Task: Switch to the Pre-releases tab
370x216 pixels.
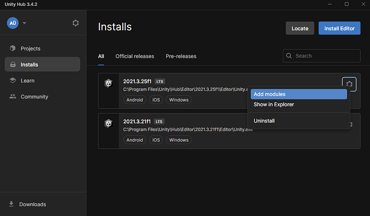Action: coord(181,56)
